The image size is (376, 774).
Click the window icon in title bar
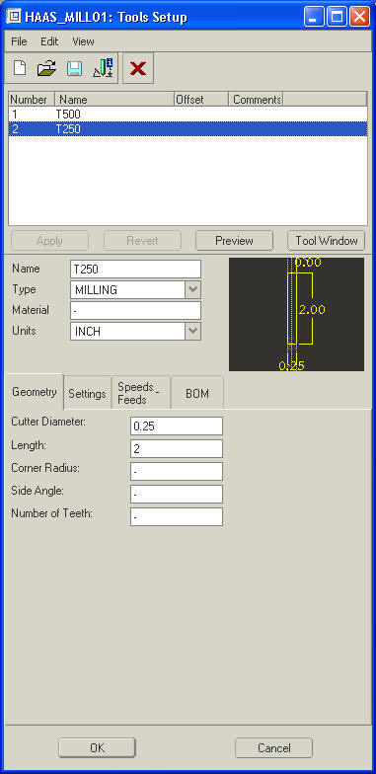click(14, 17)
